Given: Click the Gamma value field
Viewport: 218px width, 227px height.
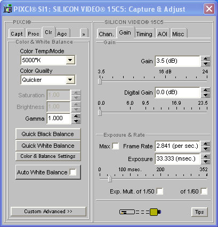Looking at the screenshot, I should [x=59, y=119].
